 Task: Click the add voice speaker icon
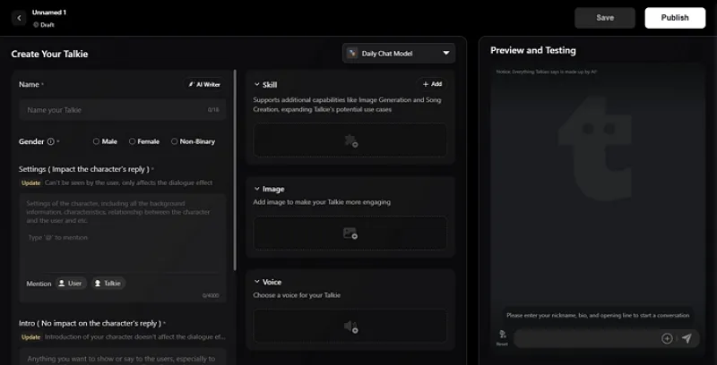point(350,327)
